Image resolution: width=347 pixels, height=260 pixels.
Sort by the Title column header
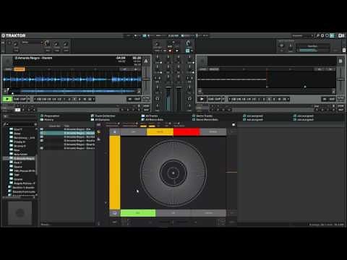point(67,126)
